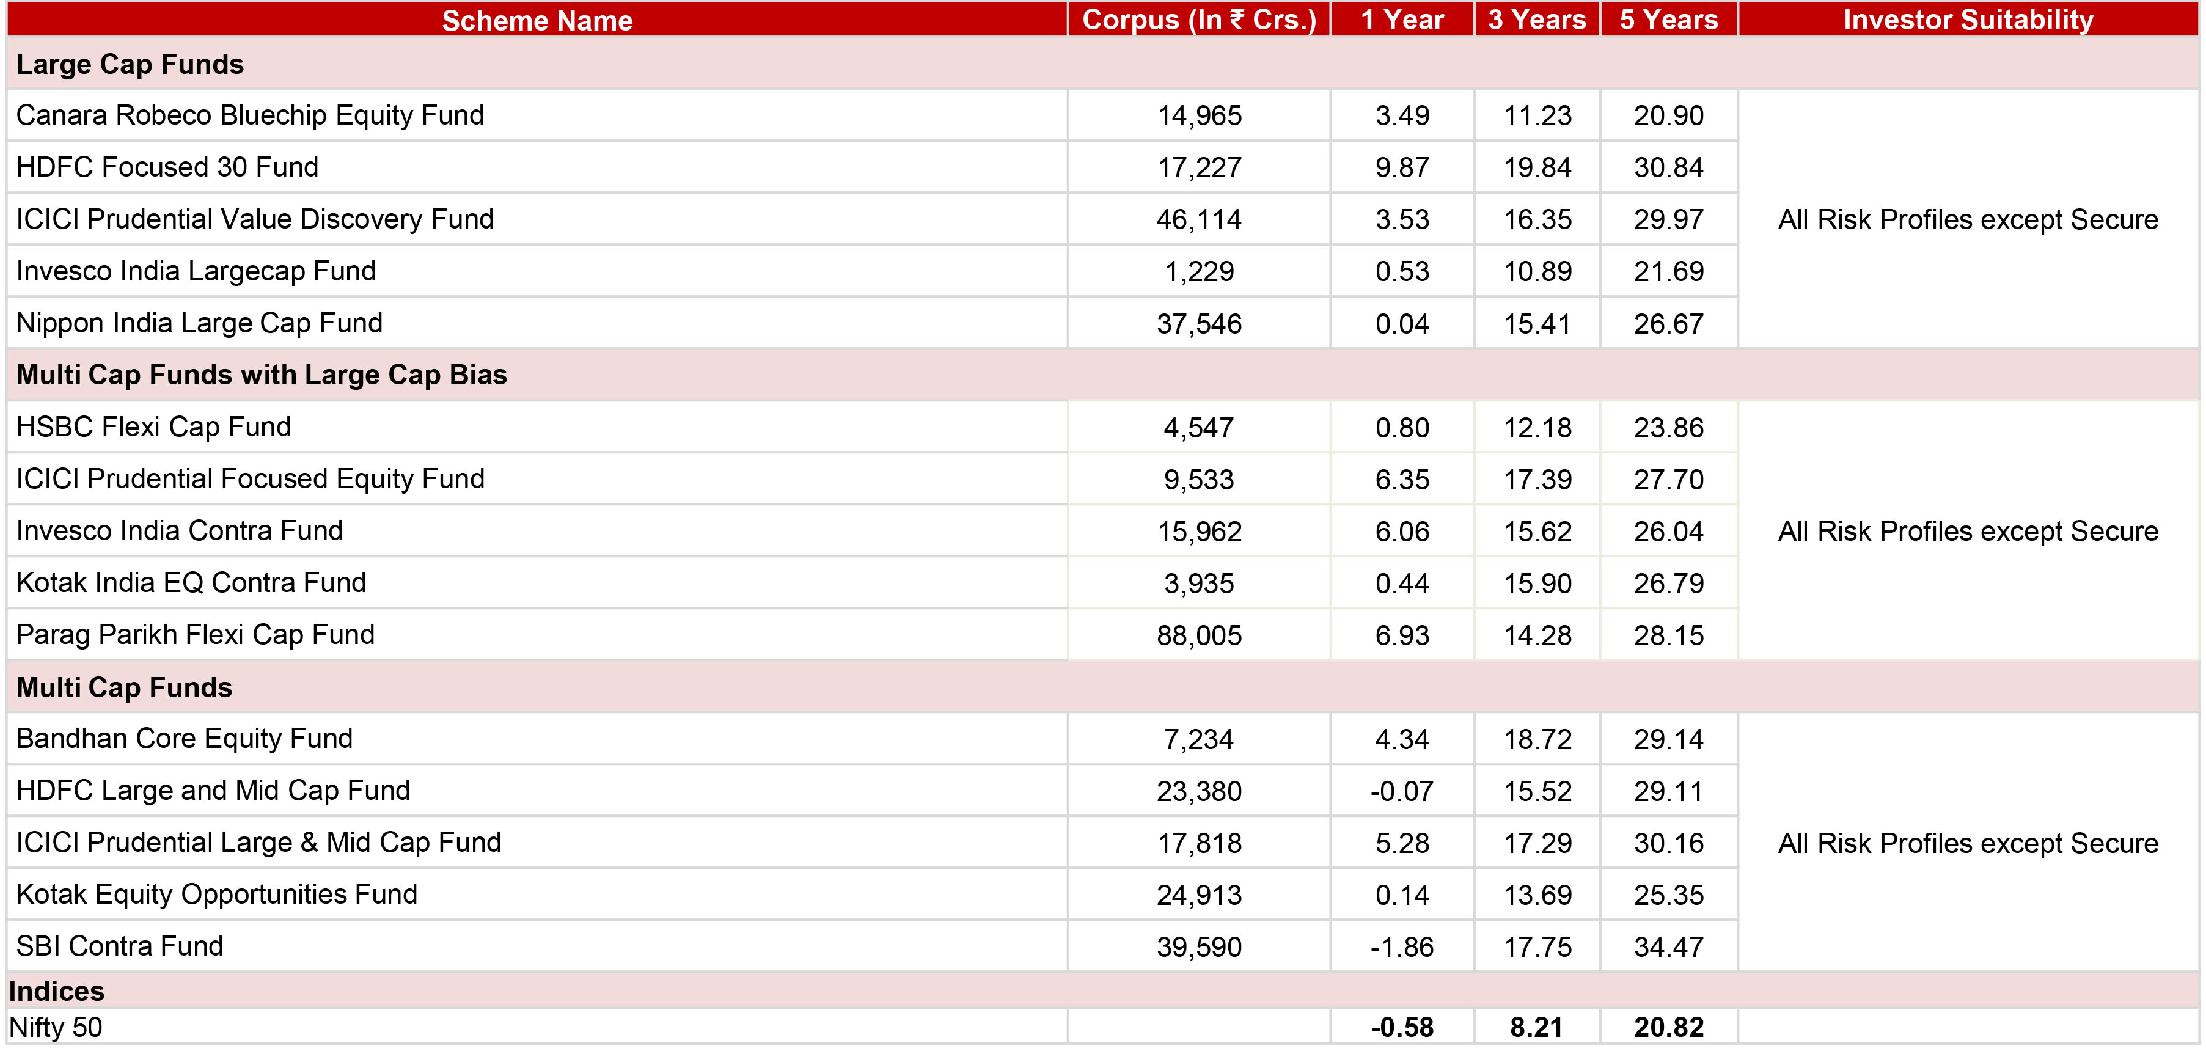This screenshot has height=1054, width=2206.
Task: Select corpus value 15,962
Action: [1199, 532]
